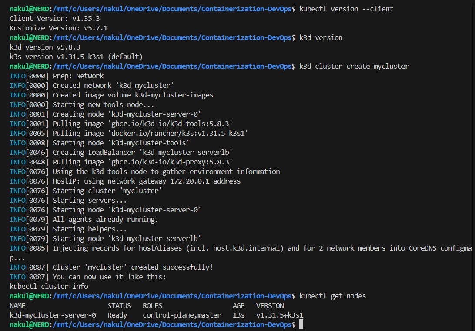This screenshot has width=475, height=331.
Task: Click the VERSION column header
Action: point(270,306)
